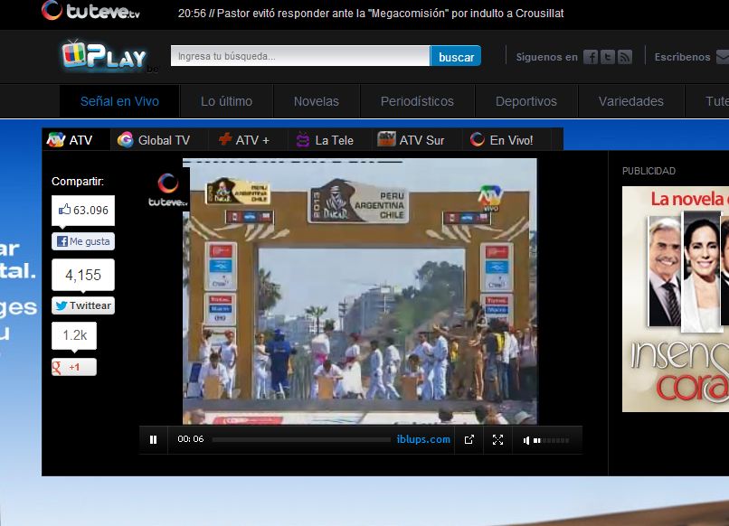Open the Twitter icon in the header

point(608,57)
